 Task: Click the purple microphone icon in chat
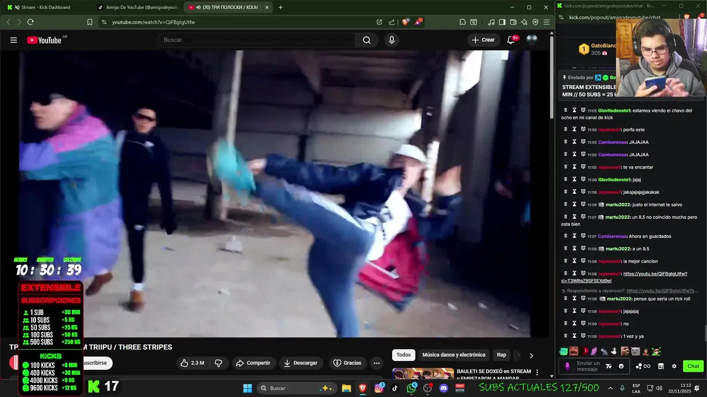567,366
